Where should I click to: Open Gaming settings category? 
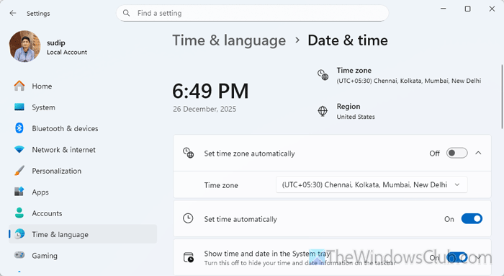click(83, 256)
